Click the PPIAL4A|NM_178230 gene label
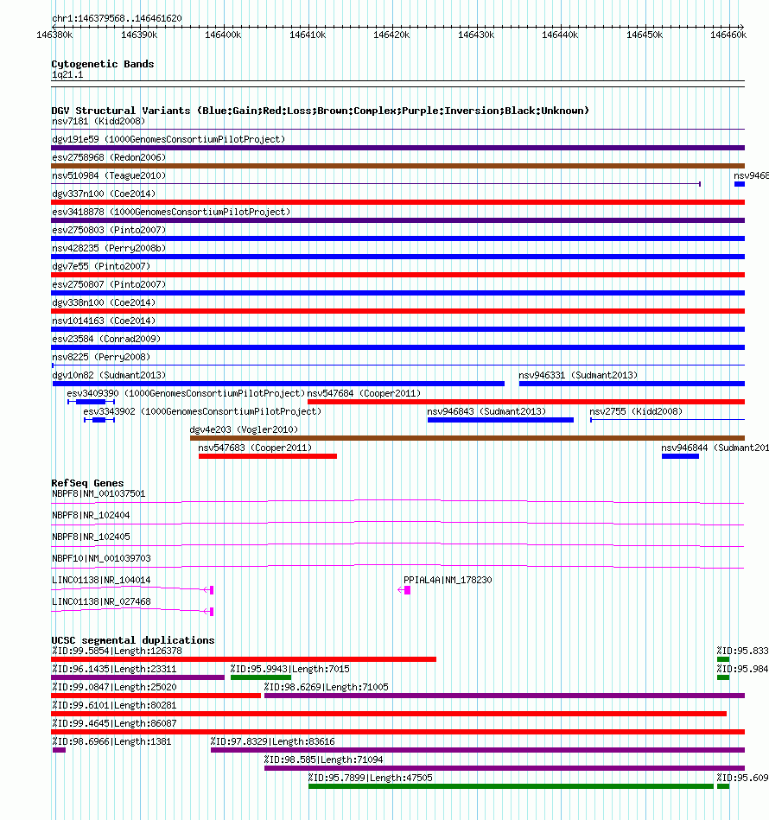The image size is (769, 820). 448,580
